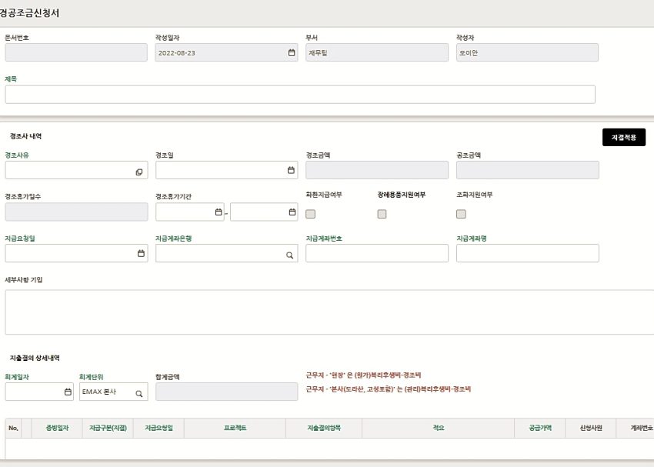Image resolution: width=654 pixels, height=467 pixels.
Task: Click the 지출결의 상세내역 section heading
Action: [x=35, y=359]
